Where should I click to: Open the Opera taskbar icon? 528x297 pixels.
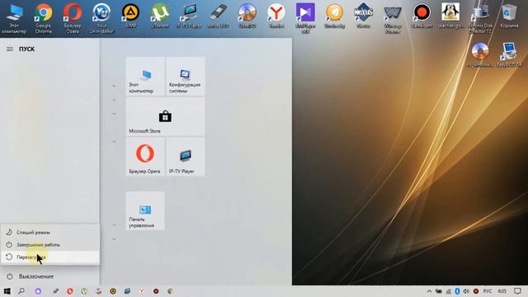(69, 291)
